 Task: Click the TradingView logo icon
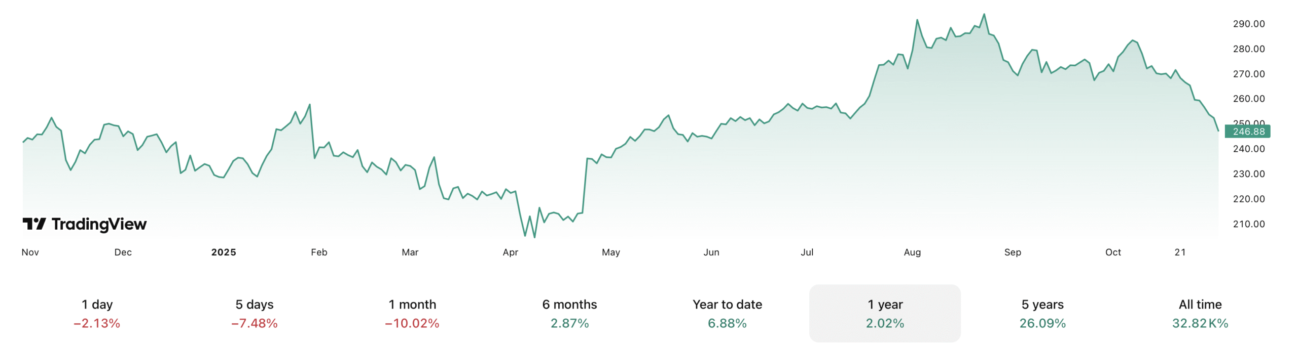click(34, 224)
